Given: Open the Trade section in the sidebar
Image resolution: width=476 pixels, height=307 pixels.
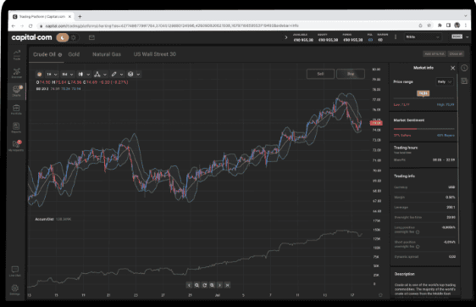Looking at the screenshot, I should [x=16, y=54].
